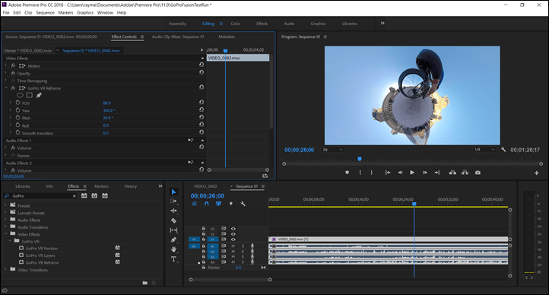The image size is (549, 295).
Task: Expand the Motion effect properties
Action: (5, 65)
